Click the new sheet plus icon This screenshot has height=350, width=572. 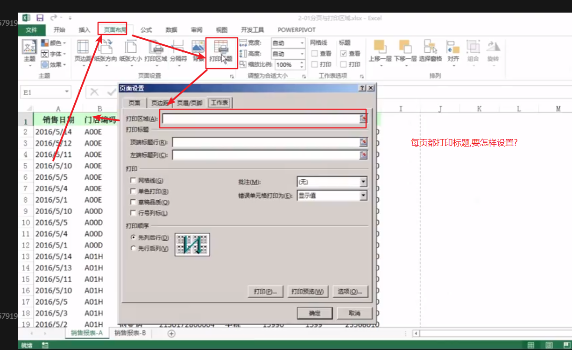click(171, 333)
